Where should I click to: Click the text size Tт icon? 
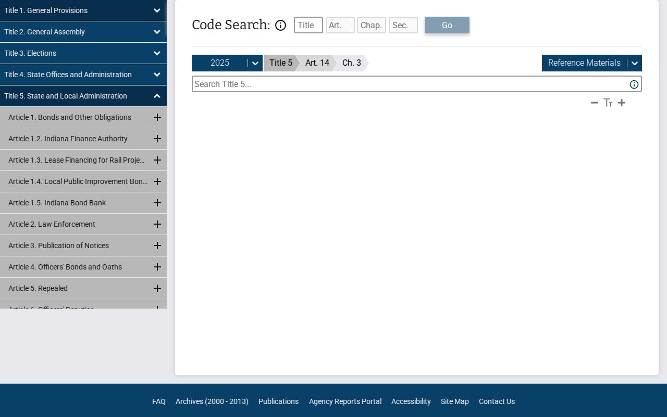click(x=608, y=103)
